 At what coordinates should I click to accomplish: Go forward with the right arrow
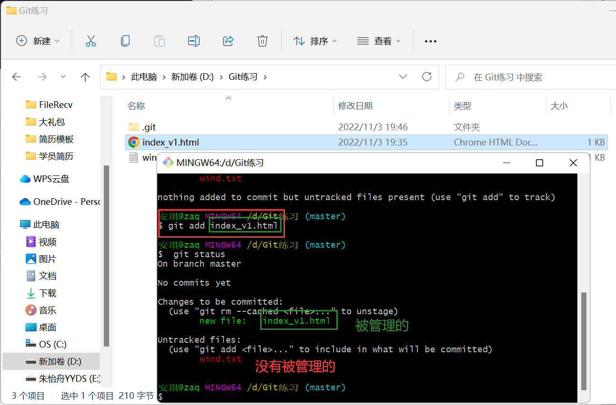point(42,77)
